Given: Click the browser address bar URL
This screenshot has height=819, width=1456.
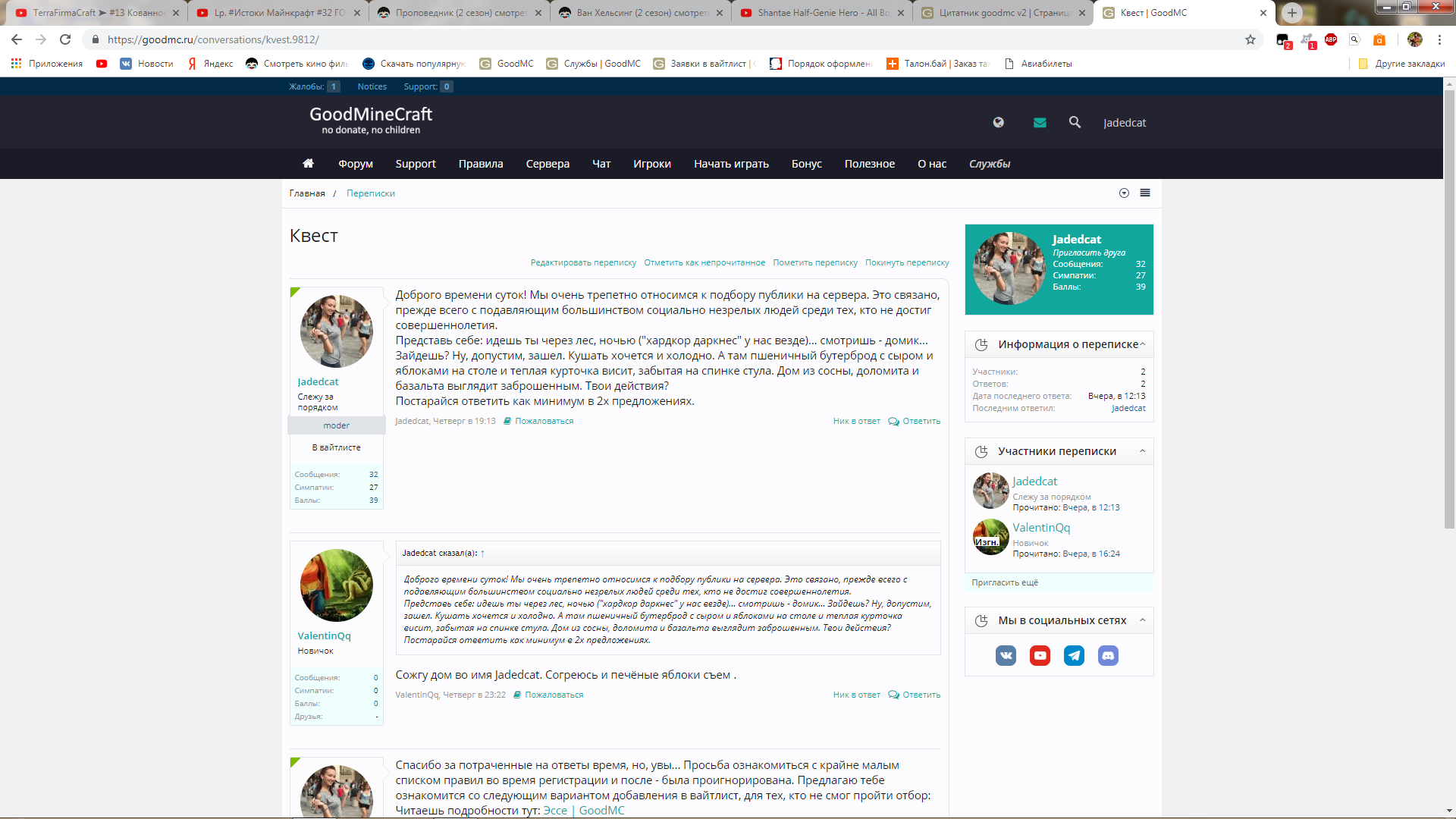Looking at the screenshot, I should tap(212, 39).
